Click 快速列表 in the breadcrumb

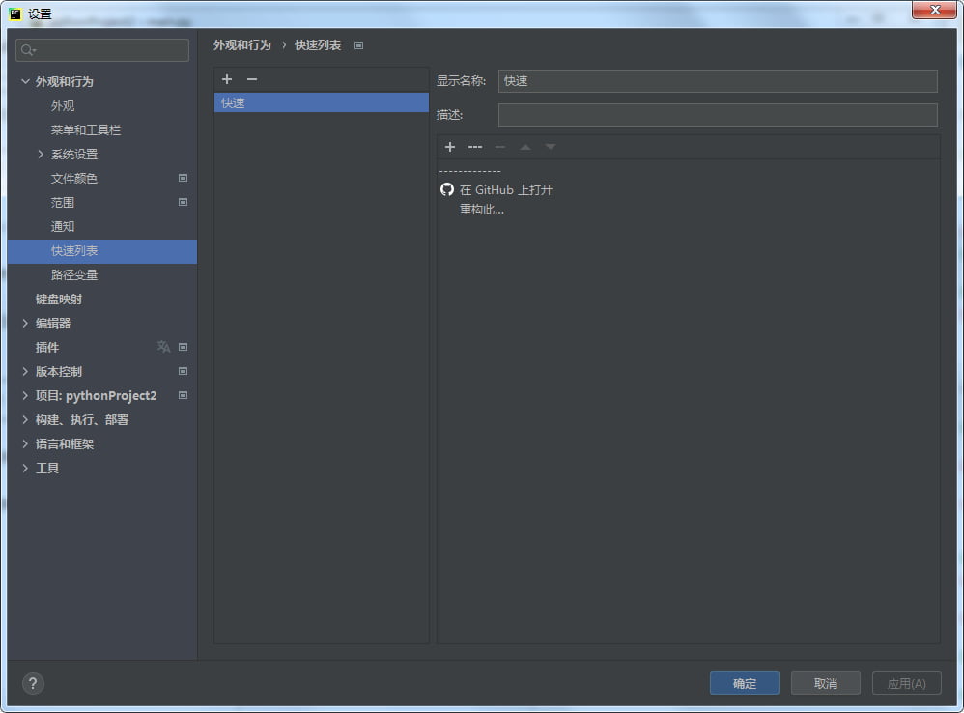point(317,45)
